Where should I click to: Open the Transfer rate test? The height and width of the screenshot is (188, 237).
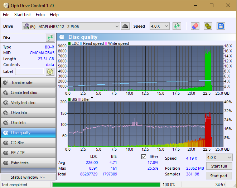pyautogui.click(x=28, y=83)
